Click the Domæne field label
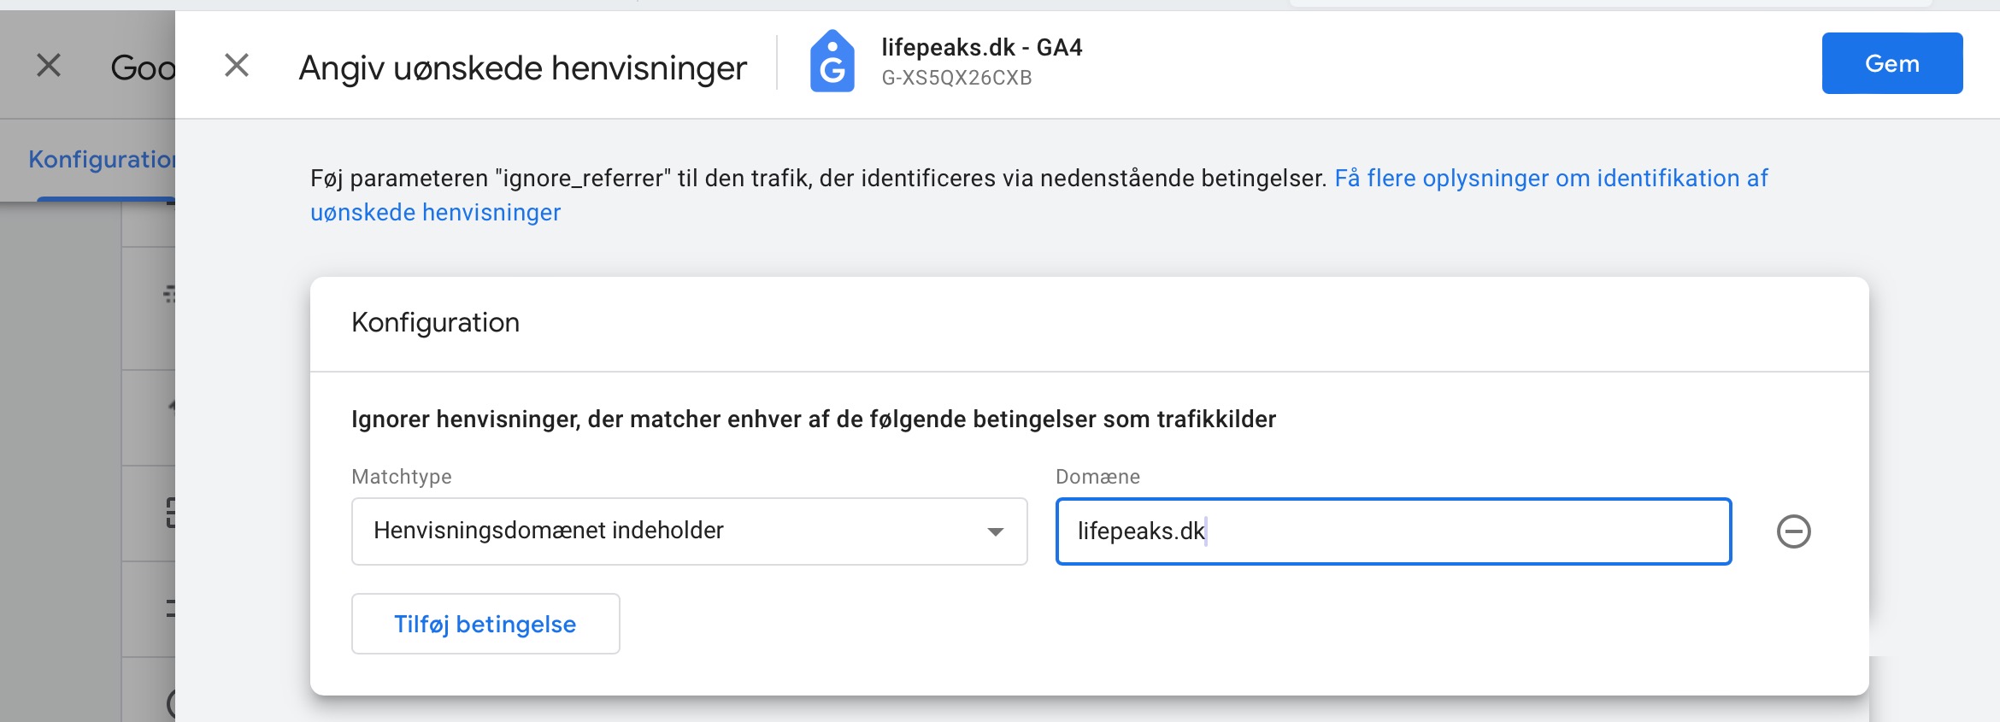 coord(1097,477)
